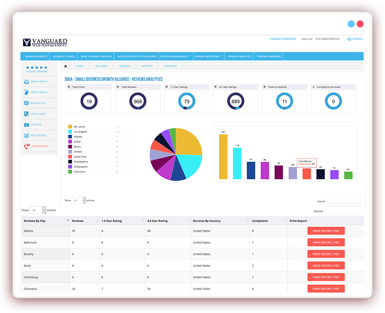Select Banner Ads sidebar icon
Viewport: 385px width, 313px height.
pyautogui.click(x=27, y=103)
